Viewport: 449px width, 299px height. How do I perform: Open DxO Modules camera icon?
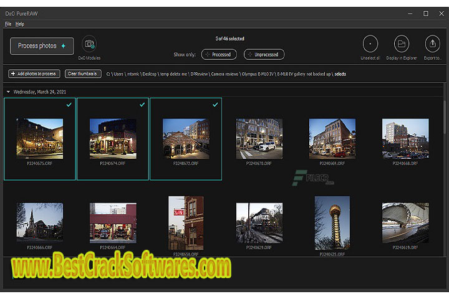[89, 44]
